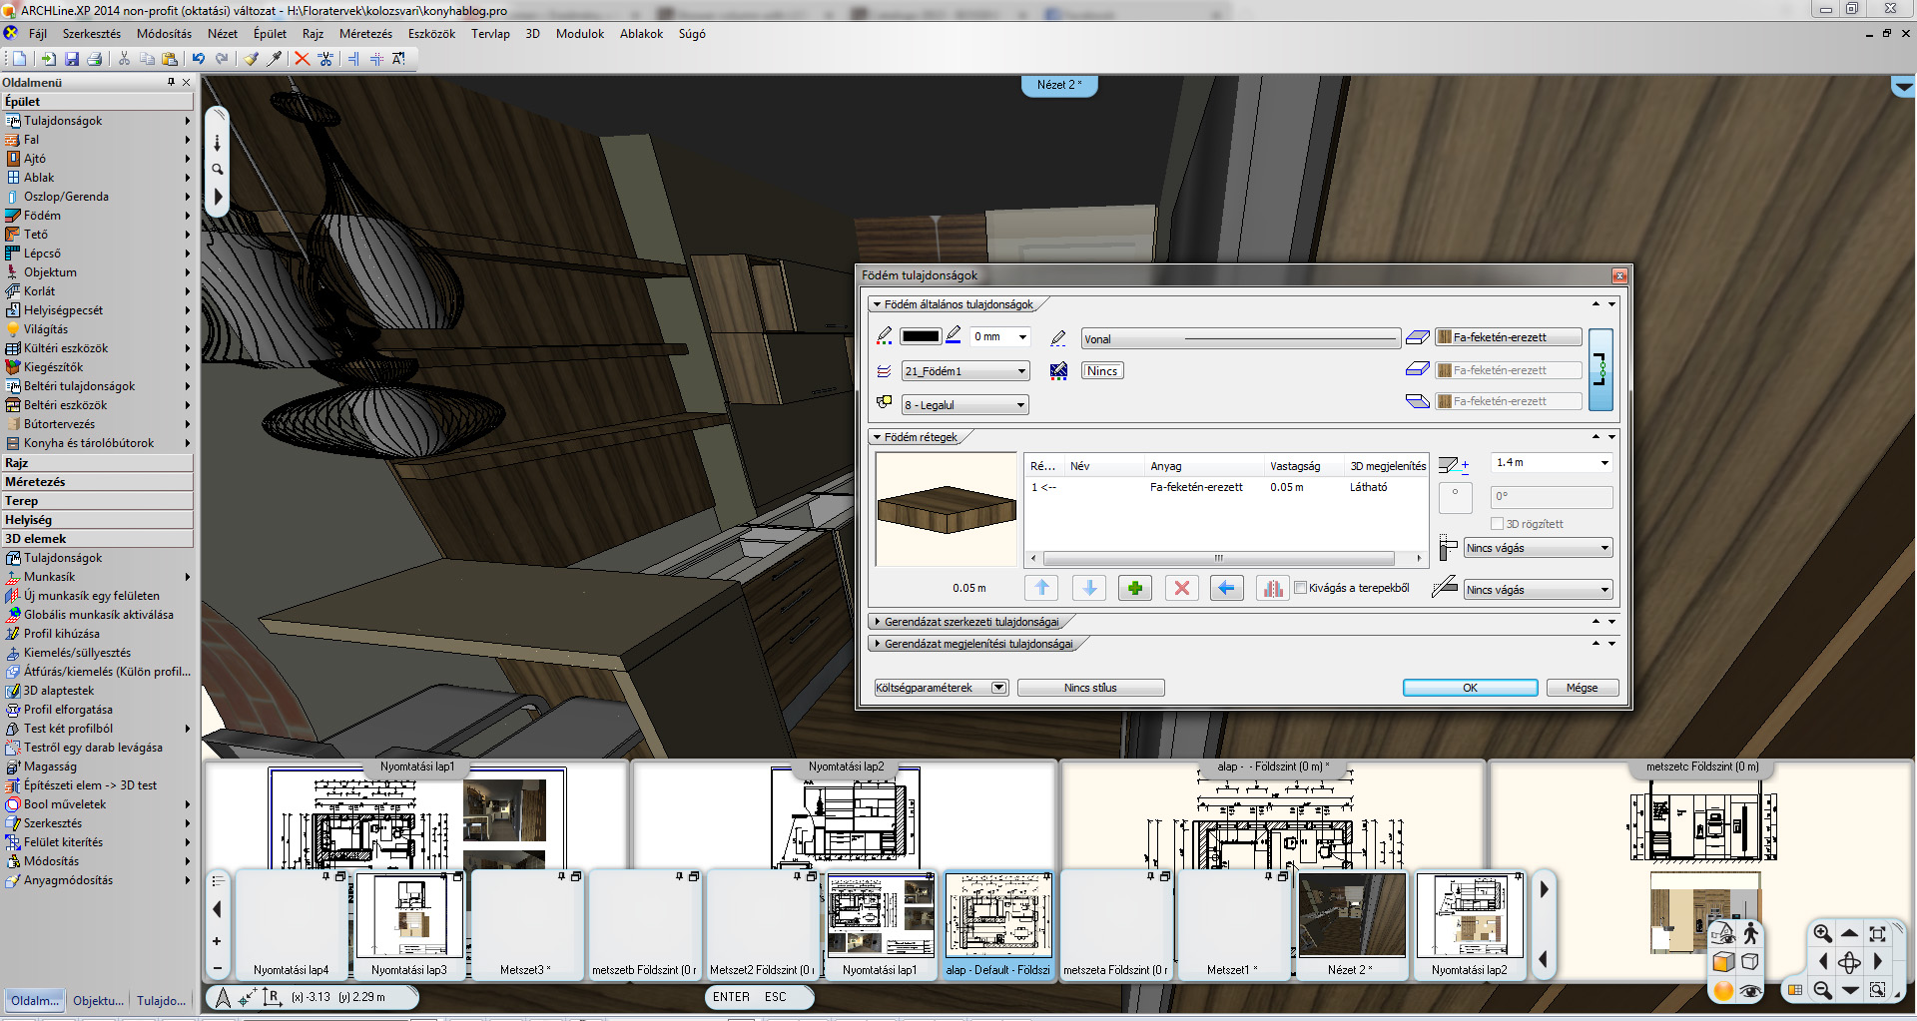Toggle the '3D rögzített' checkbox
1917x1021 pixels.
pos(1497,524)
